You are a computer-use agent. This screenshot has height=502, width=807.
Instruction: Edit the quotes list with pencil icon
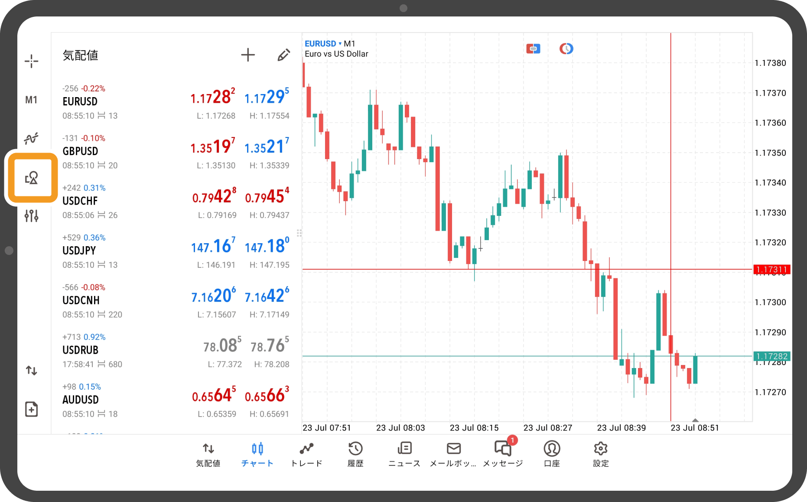[283, 55]
